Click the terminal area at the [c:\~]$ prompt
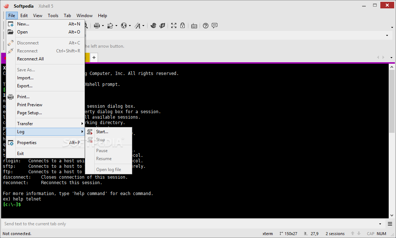Image resolution: width=396 pixels, height=238 pixels. pos(12,205)
